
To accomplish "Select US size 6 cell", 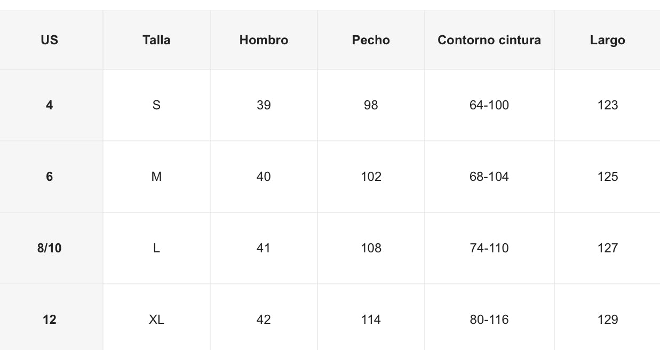I will tap(49, 177).
